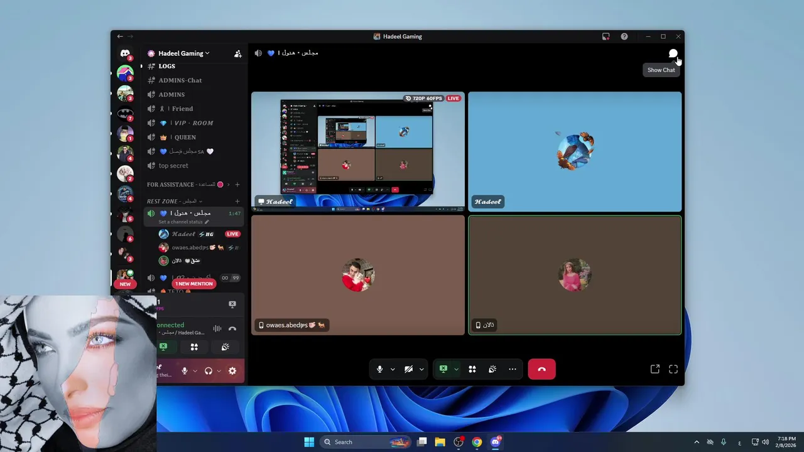
Task: Open more options in call control bar
Action: point(513,369)
